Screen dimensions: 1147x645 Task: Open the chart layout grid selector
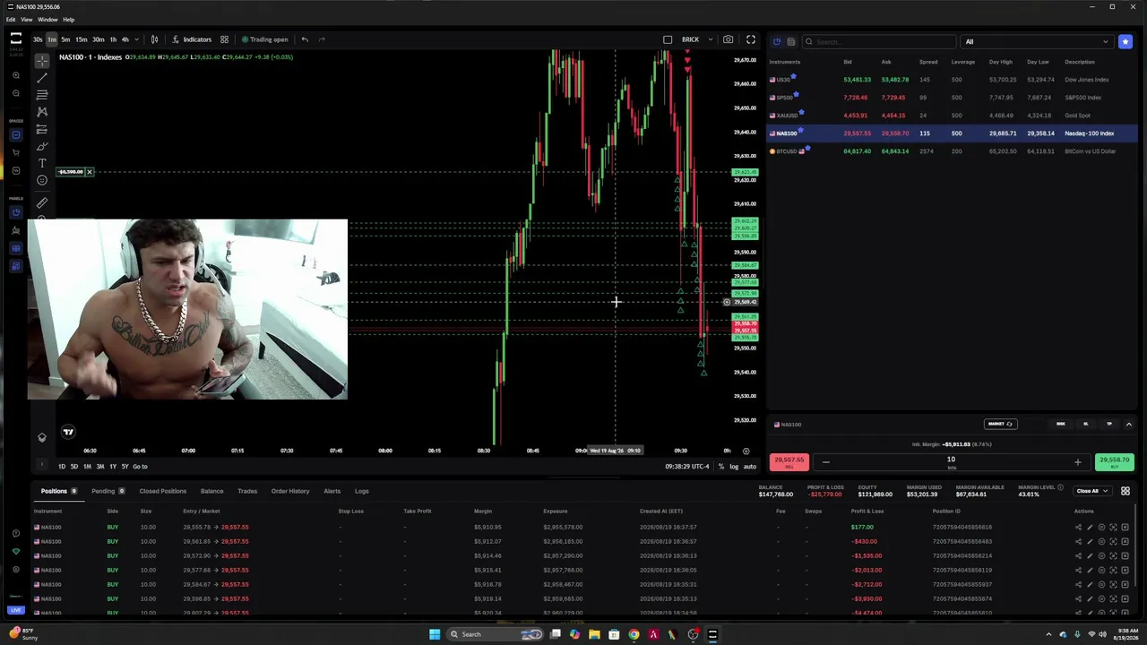[x=224, y=39]
